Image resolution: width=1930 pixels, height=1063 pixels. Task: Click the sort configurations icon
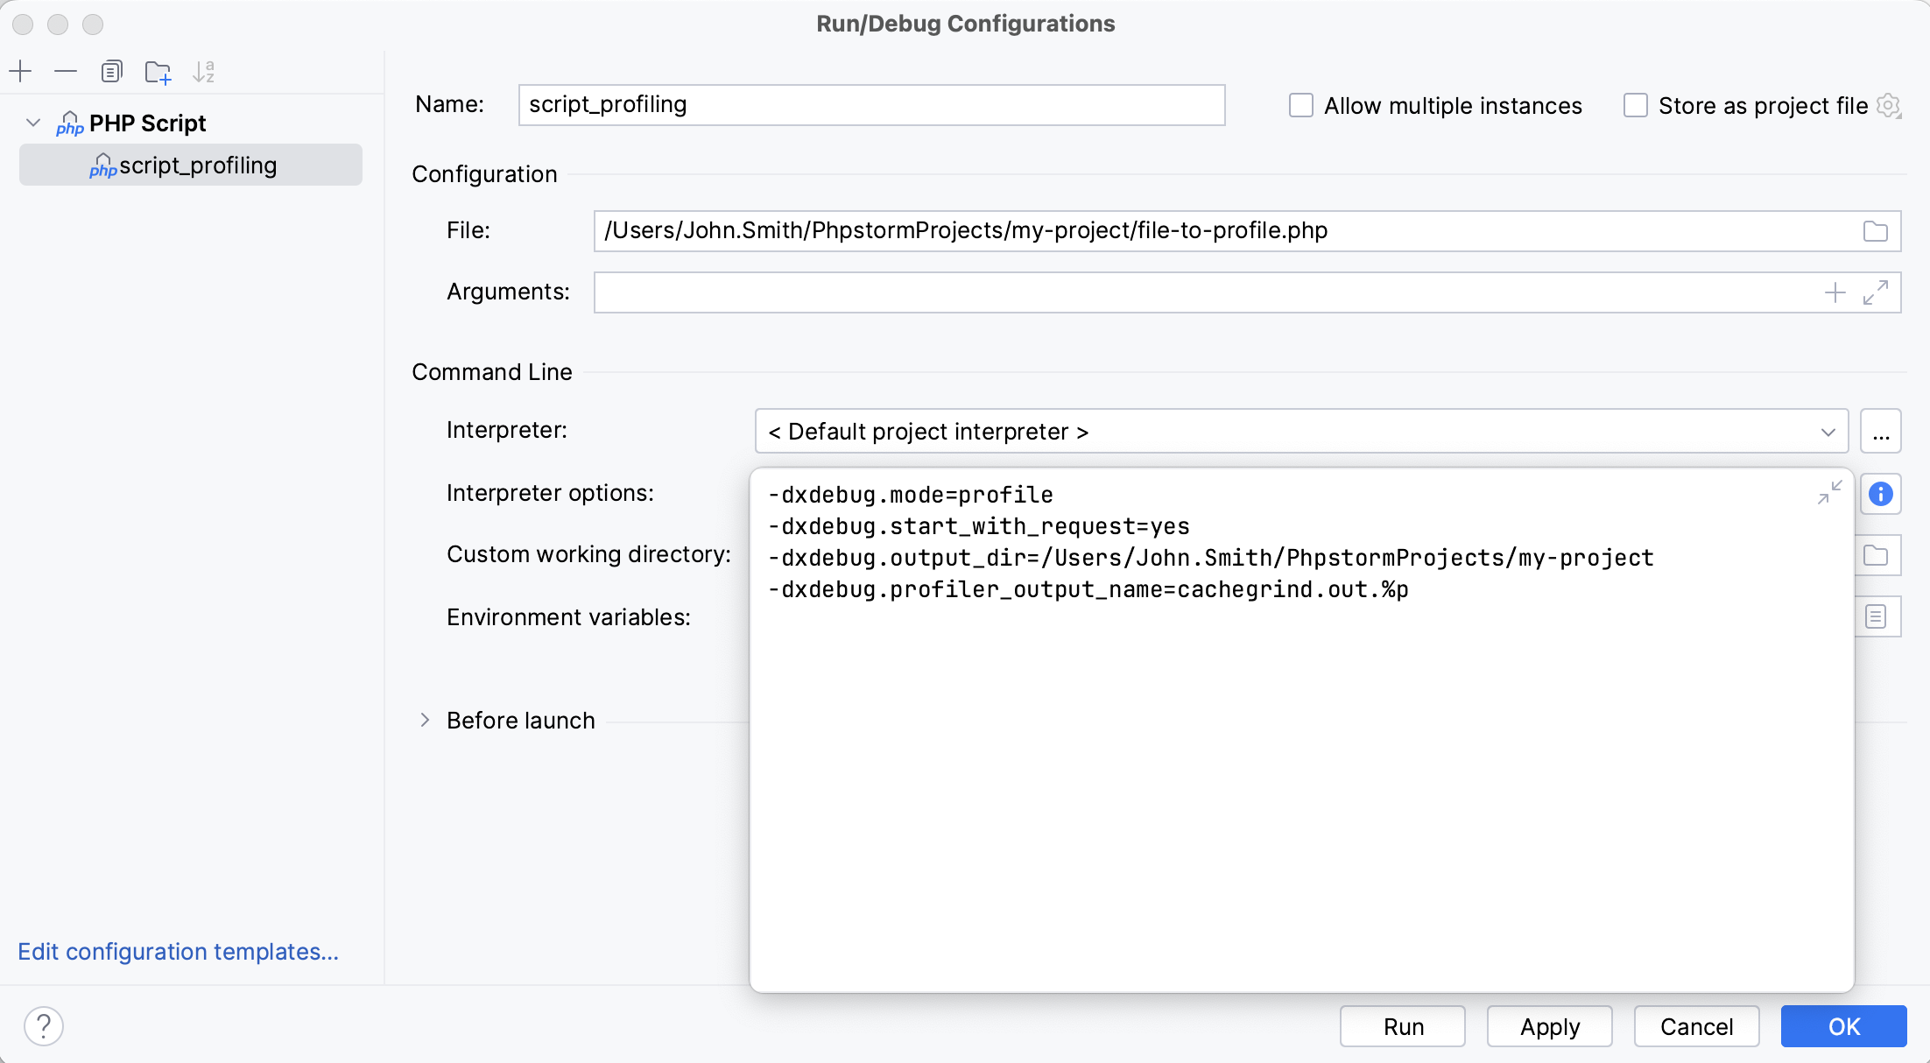pos(206,72)
